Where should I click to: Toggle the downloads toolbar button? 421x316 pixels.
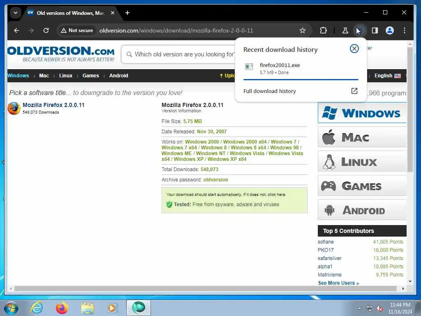pos(359,30)
